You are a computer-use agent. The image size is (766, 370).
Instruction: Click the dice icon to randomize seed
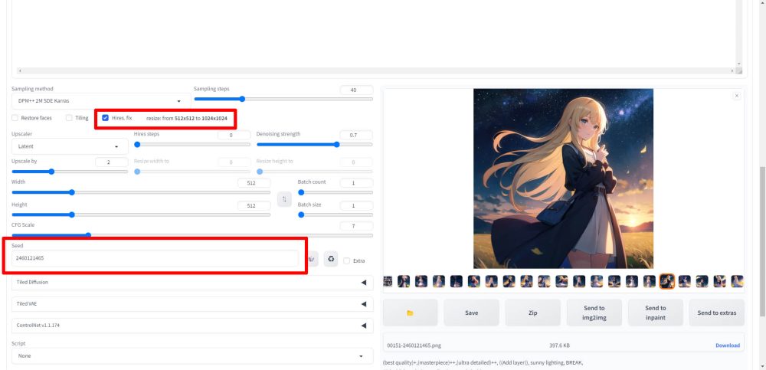click(x=313, y=260)
